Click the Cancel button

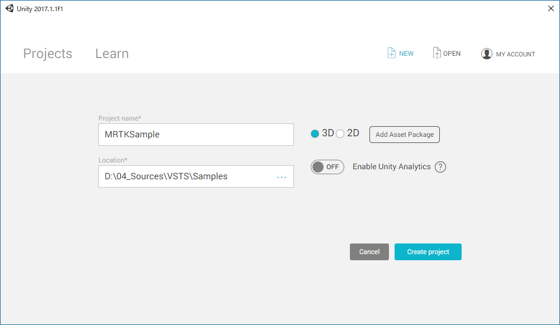pyautogui.click(x=369, y=252)
